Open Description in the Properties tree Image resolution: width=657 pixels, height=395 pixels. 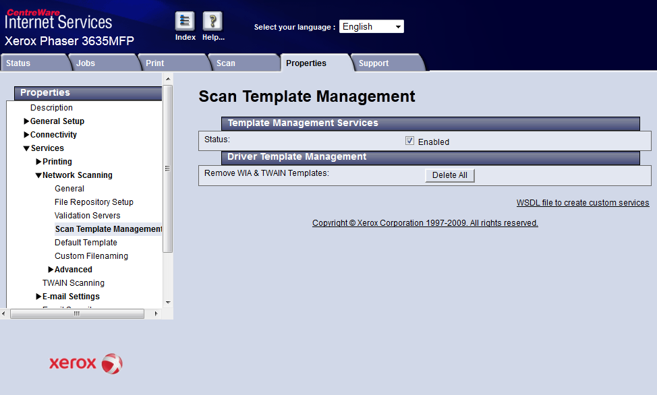(x=51, y=108)
